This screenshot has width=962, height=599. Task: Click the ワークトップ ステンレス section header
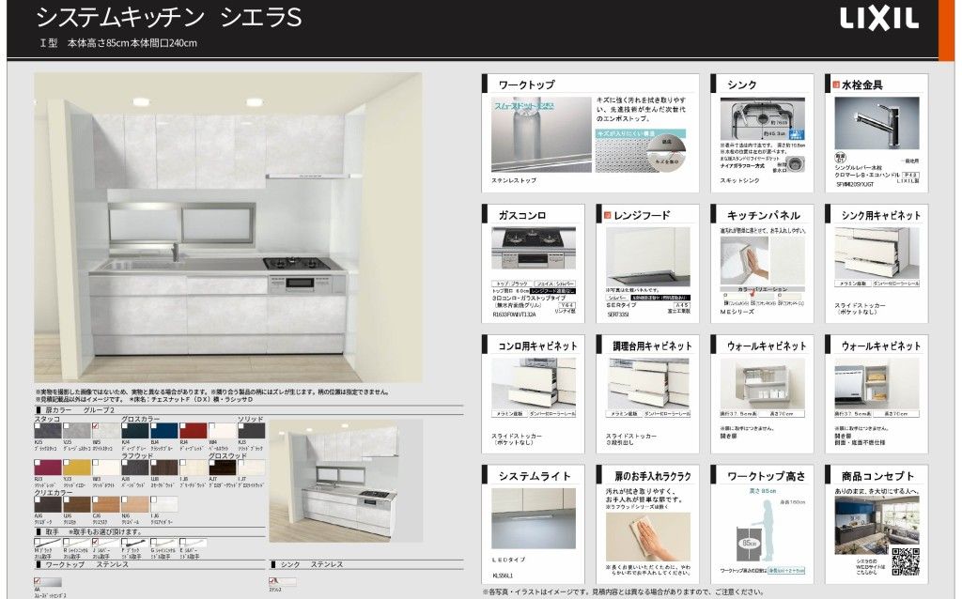[x=85, y=564]
